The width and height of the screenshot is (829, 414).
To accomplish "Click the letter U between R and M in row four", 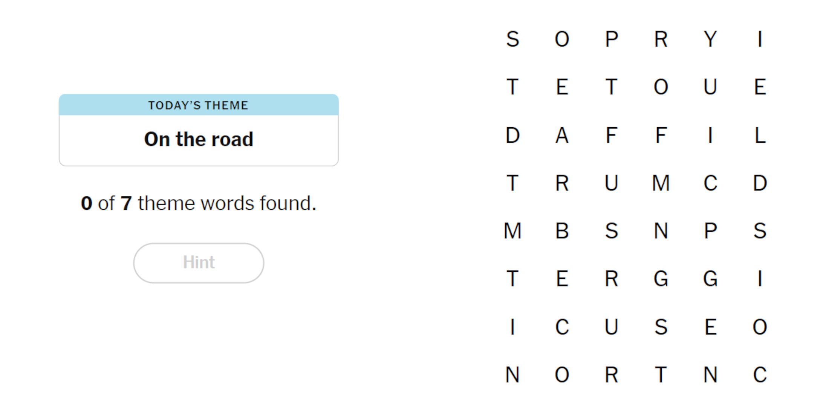I will tap(612, 183).
